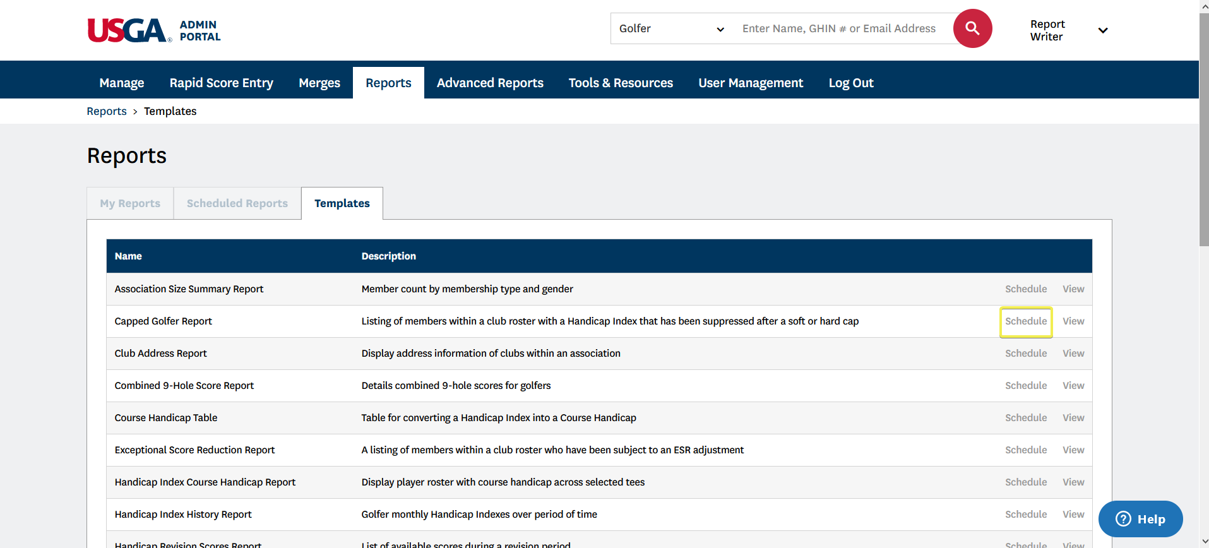Viewport: 1209px width, 548px height.
Task: Schedule the Club Address Report
Action: tap(1026, 354)
